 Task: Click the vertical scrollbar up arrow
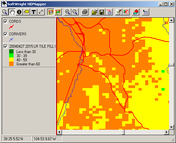(x=171, y=20)
